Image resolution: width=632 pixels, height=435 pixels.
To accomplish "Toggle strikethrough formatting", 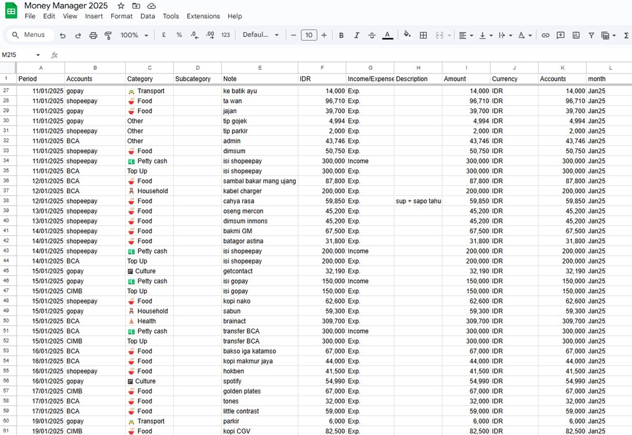I will [371, 35].
